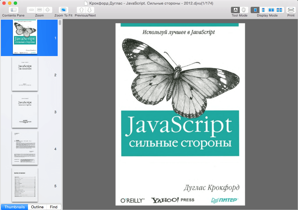Viewport: 298px width, 210px height.
Task: Click the document proxy icon in title bar
Action: click(86, 3)
